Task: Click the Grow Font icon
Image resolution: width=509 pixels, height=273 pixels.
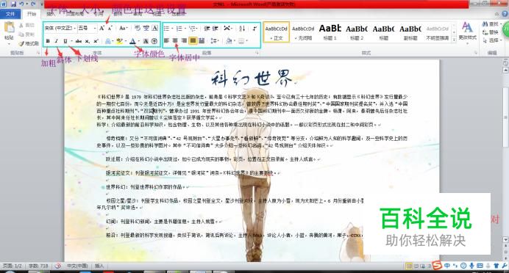Action: (102, 29)
